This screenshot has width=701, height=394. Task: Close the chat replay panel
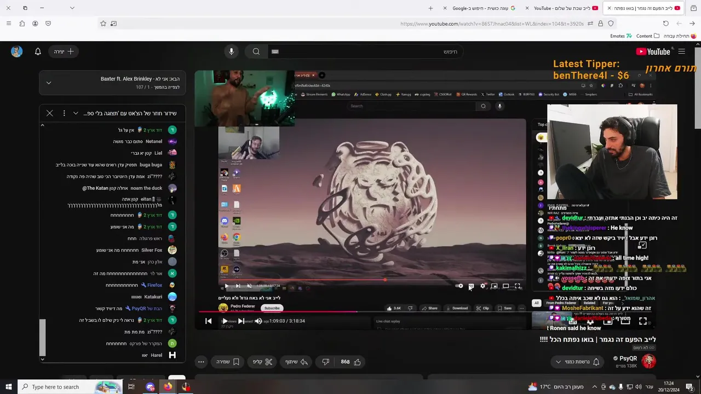49,113
